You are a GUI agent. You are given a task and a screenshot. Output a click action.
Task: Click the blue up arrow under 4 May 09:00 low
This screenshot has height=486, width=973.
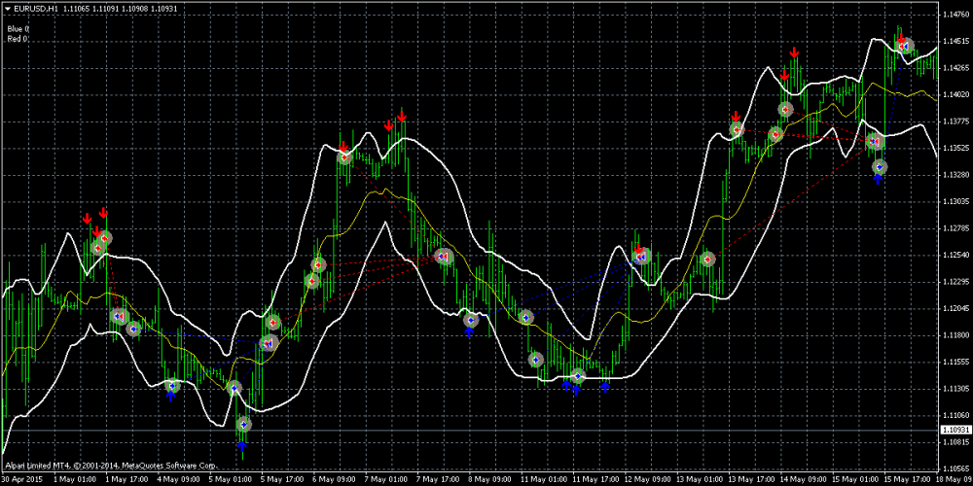click(170, 397)
